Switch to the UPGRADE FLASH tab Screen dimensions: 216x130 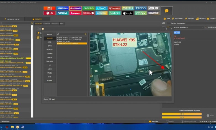coord(12,19)
